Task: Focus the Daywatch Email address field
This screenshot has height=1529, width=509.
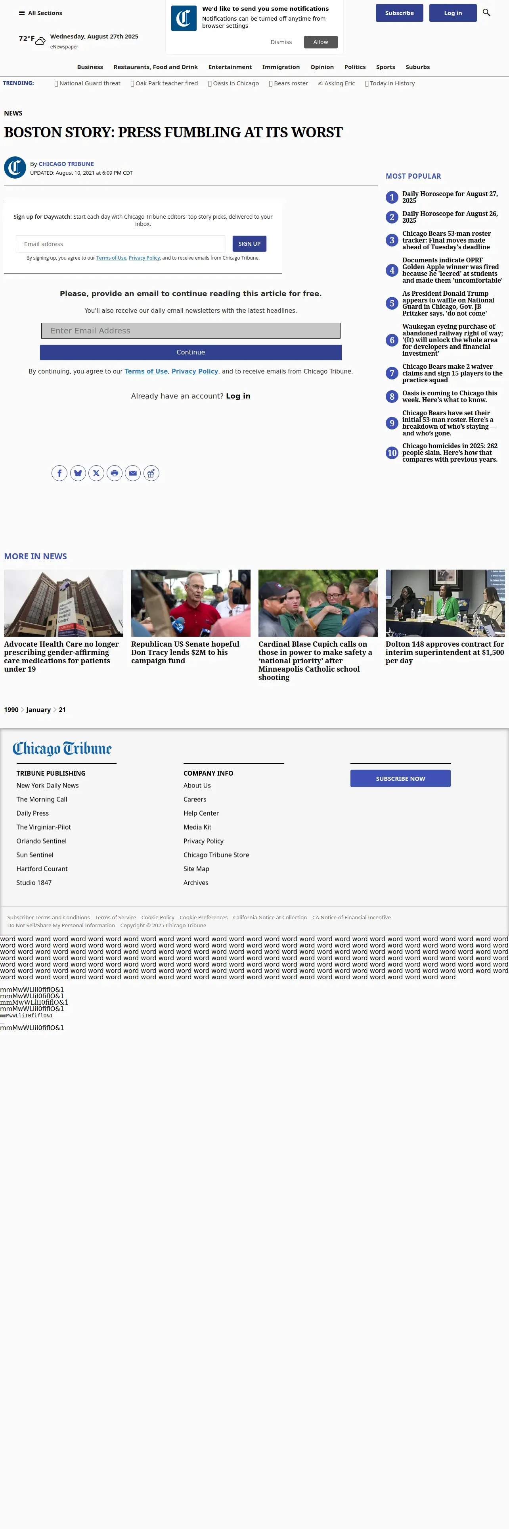Action: coord(120,244)
